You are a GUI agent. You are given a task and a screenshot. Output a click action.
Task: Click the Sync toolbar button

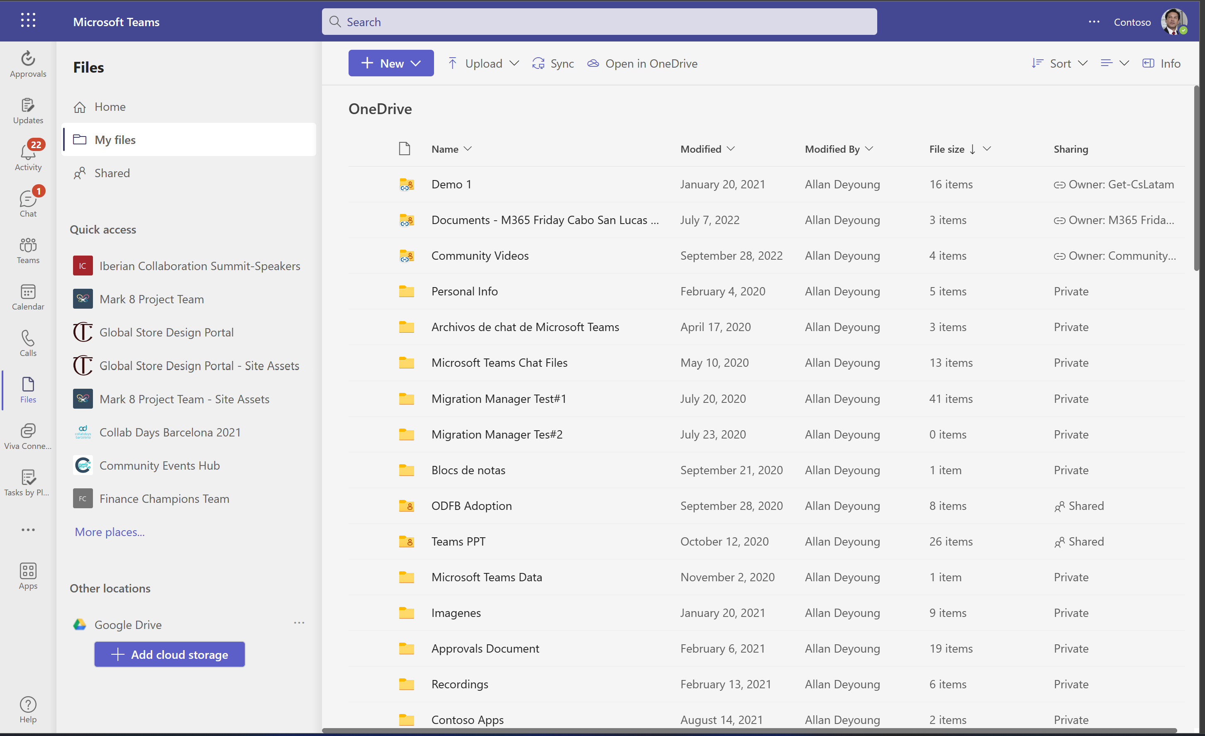553,63
